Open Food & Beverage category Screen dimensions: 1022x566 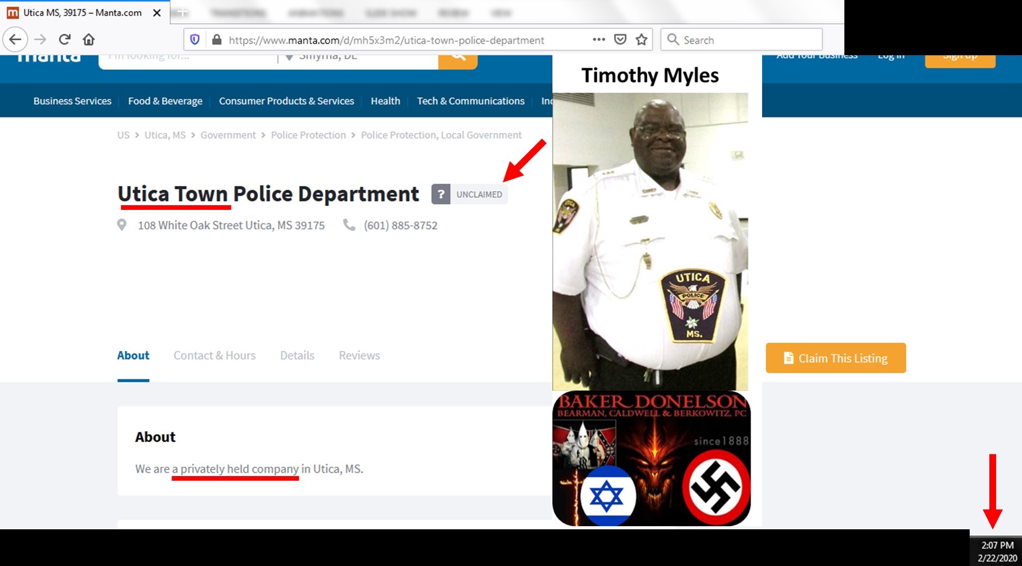coord(165,101)
